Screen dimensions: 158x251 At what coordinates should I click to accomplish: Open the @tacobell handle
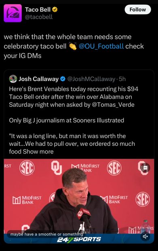point(38,17)
